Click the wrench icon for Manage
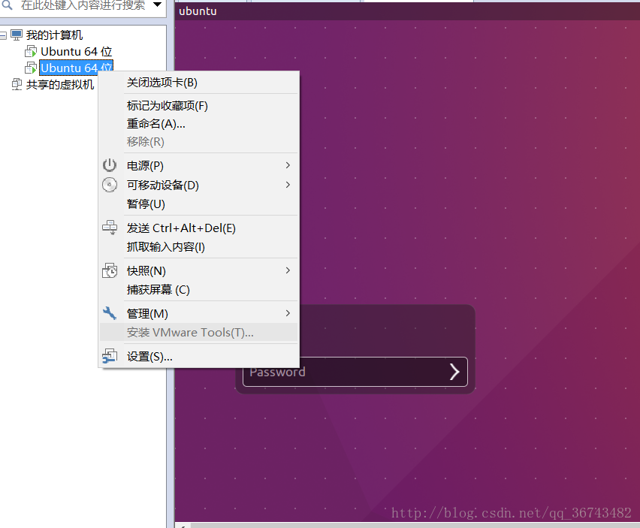 [x=110, y=313]
